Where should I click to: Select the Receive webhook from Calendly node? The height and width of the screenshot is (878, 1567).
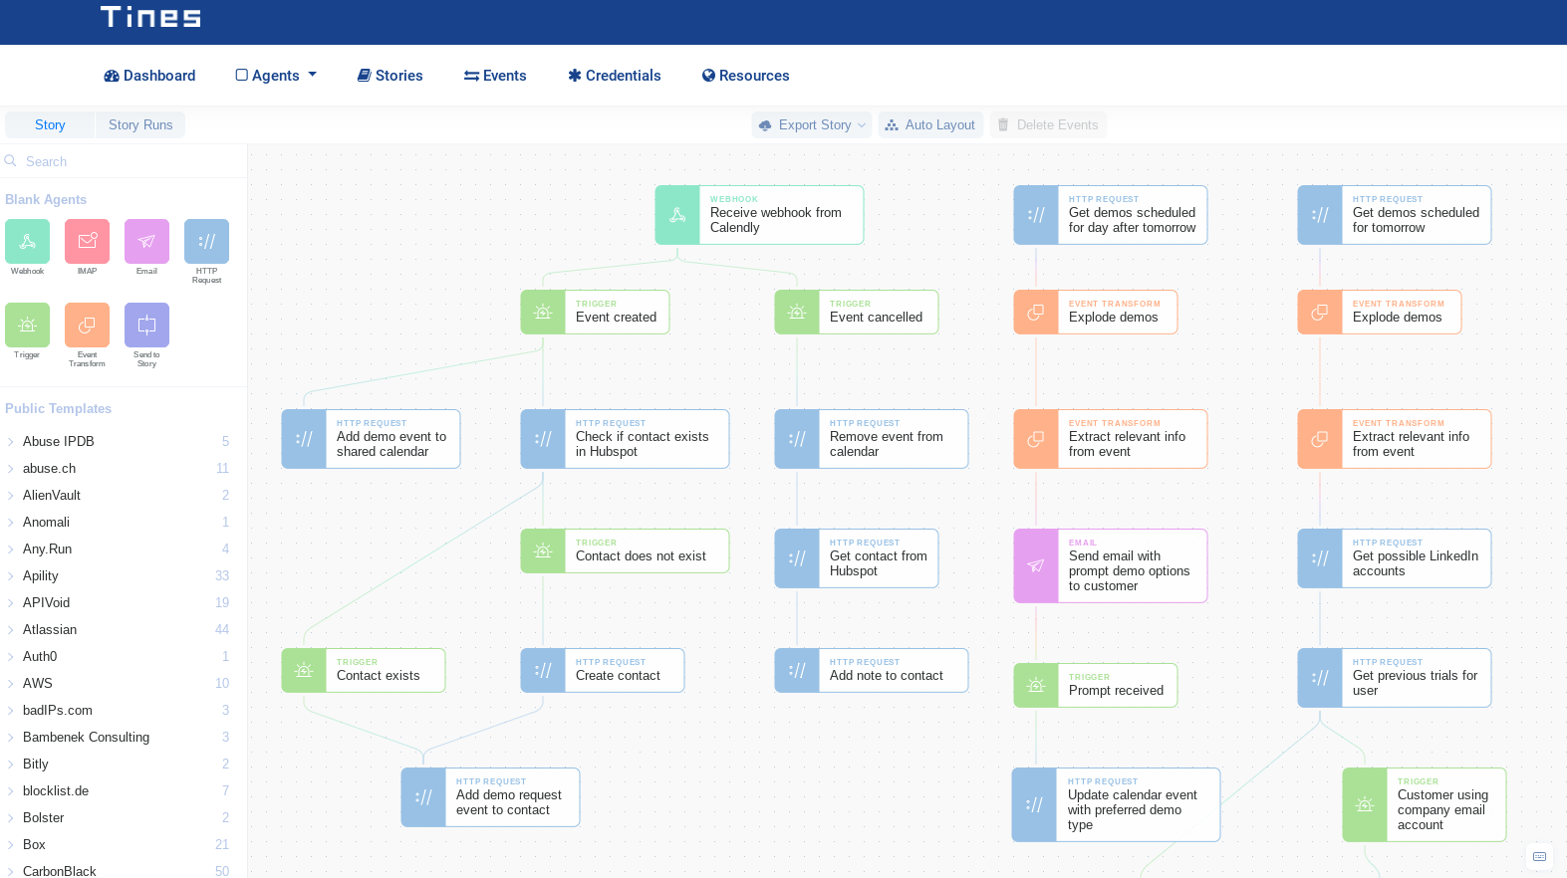click(759, 215)
